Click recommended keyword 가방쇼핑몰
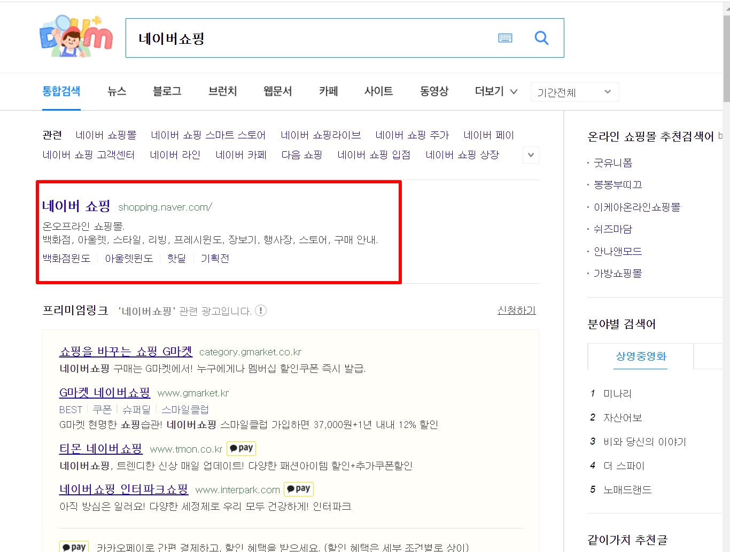Image resolution: width=730 pixels, height=552 pixels. click(618, 274)
